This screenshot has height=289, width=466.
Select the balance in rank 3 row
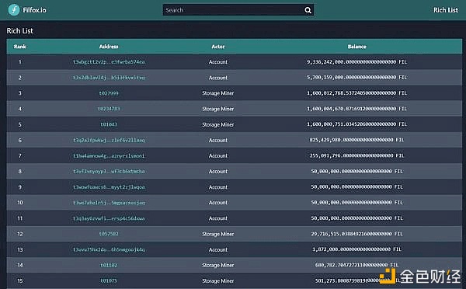coord(357,93)
